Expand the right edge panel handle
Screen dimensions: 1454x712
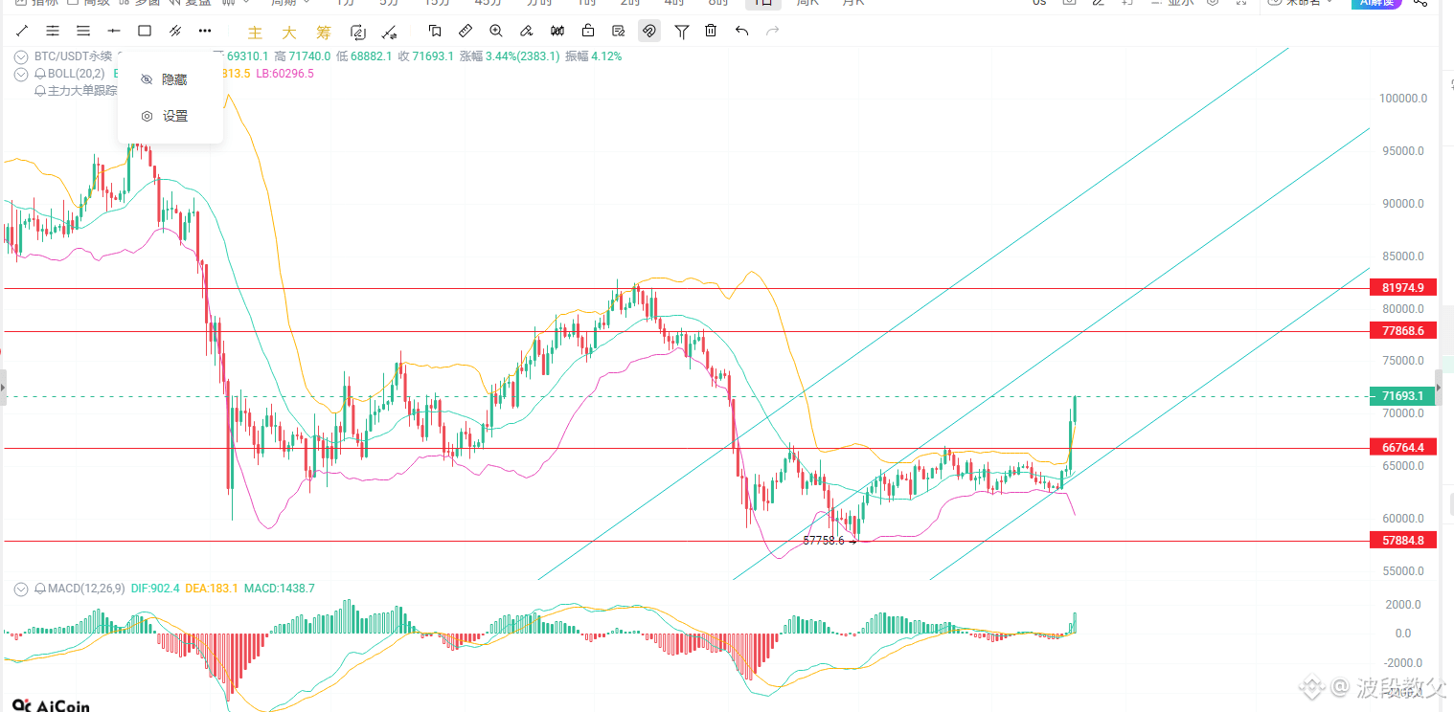(1438, 387)
